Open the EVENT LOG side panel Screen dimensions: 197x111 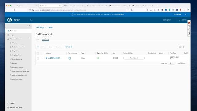click(189, 29)
